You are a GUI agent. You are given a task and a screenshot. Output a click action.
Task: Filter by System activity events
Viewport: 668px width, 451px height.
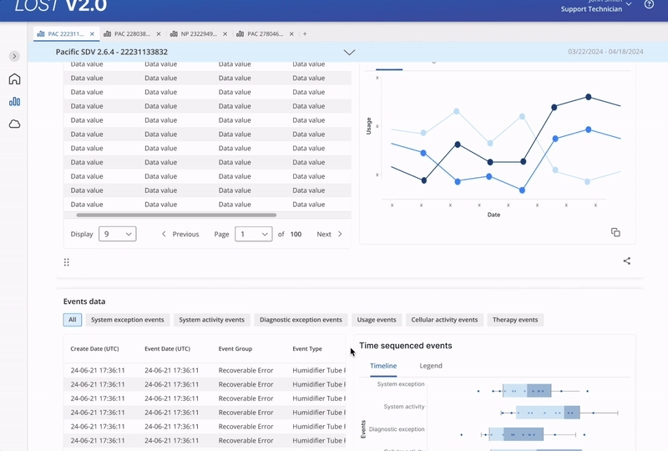tap(212, 320)
